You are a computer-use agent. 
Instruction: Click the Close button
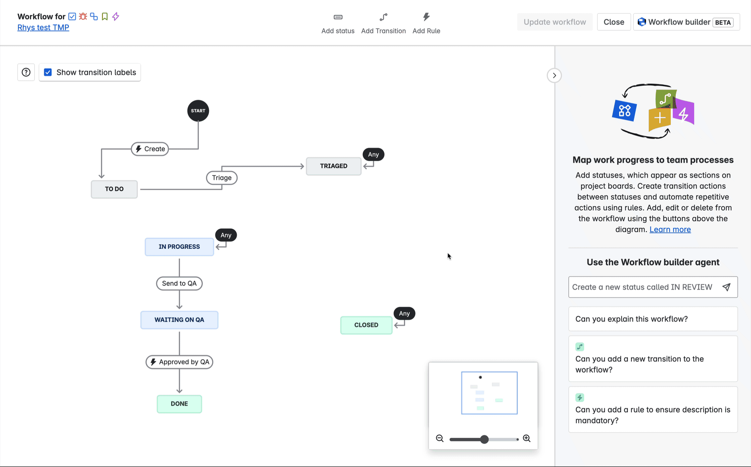614,22
